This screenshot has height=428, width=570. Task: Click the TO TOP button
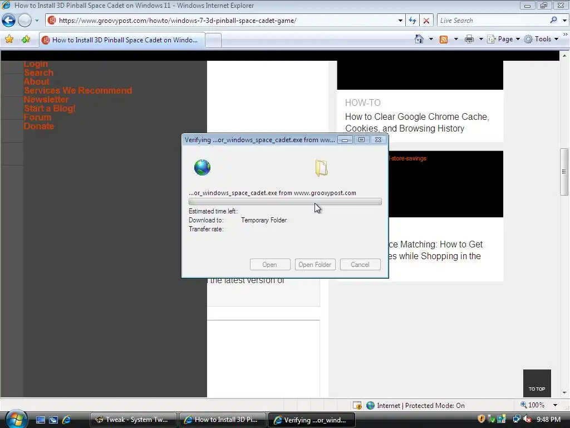537,383
